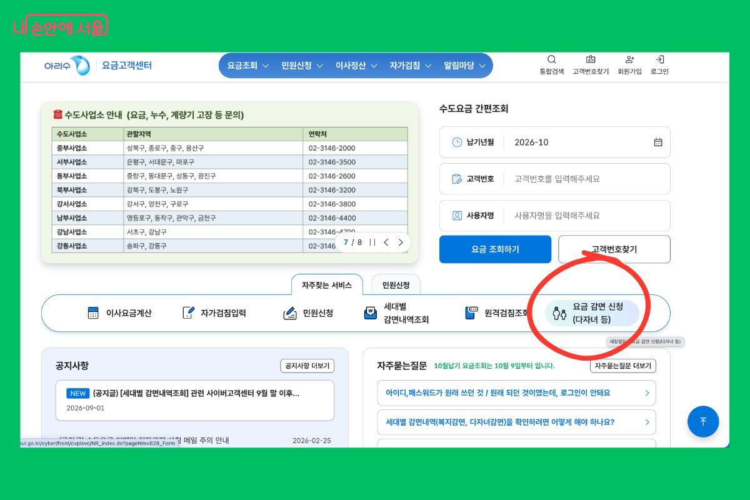Go to previous banner slide
The width and height of the screenshot is (750, 500).
point(386,242)
